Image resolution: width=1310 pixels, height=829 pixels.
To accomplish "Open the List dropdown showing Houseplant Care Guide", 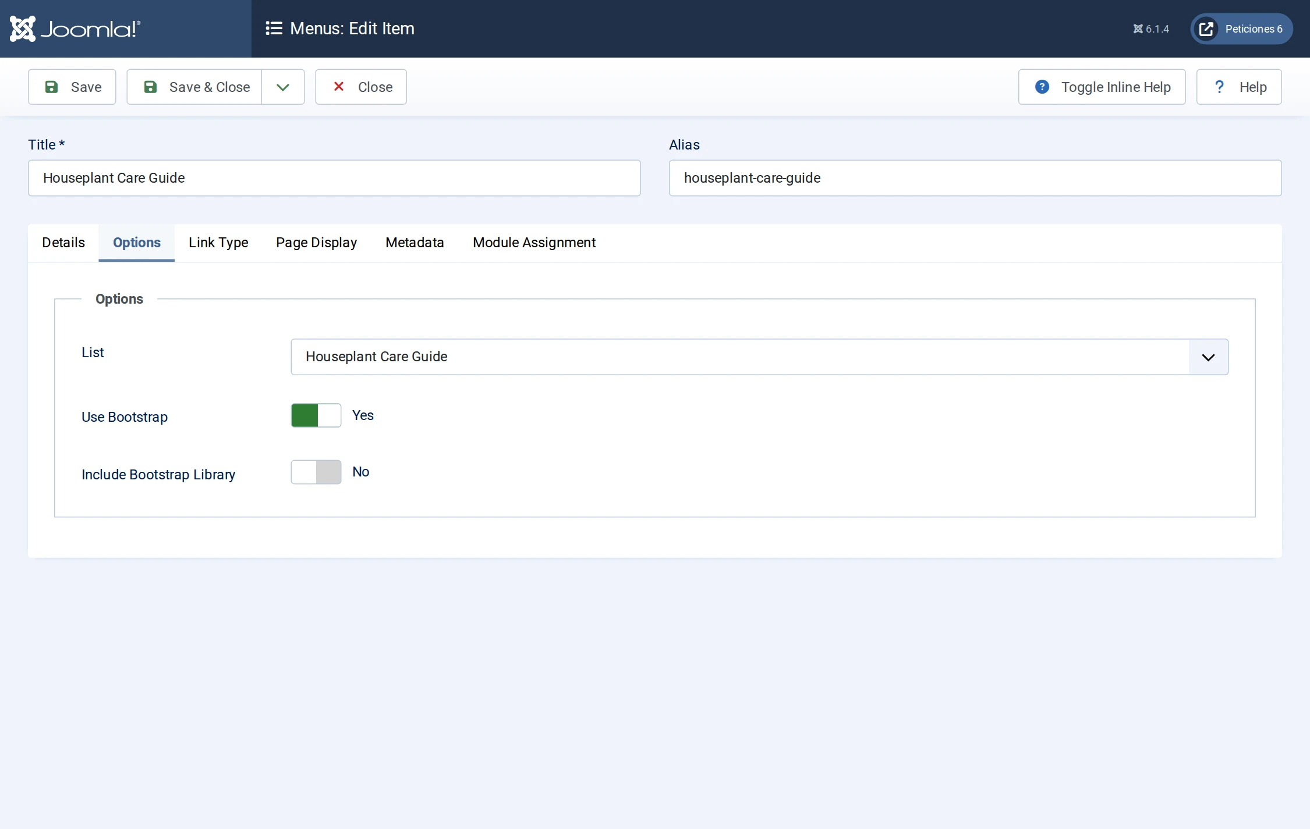I will click(x=759, y=357).
